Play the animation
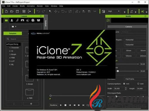This screenshot has width=149, height=111. coord(61,105)
